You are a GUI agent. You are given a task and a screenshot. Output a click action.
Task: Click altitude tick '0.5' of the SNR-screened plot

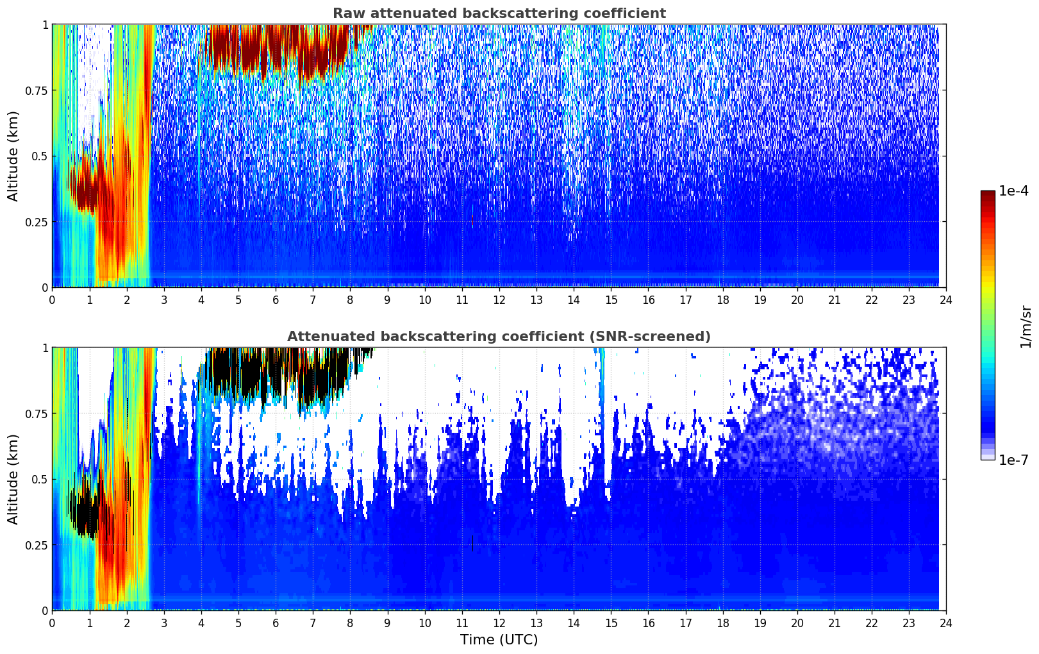(x=39, y=479)
